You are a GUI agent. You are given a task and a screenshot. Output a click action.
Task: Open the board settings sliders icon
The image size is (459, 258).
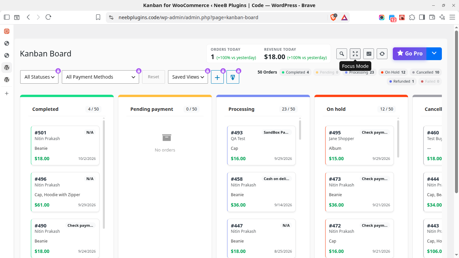(369, 54)
